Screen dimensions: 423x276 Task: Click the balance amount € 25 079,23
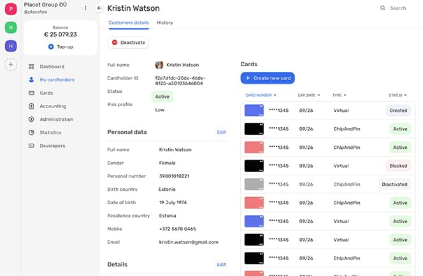pyautogui.click(x=61, y=34)
